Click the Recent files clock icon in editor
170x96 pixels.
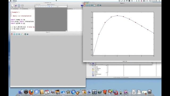(19, 5)
